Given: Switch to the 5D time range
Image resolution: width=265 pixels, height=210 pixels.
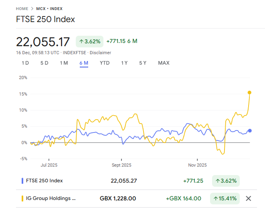Looking at the screenshot, I should (x=44, y=63).
